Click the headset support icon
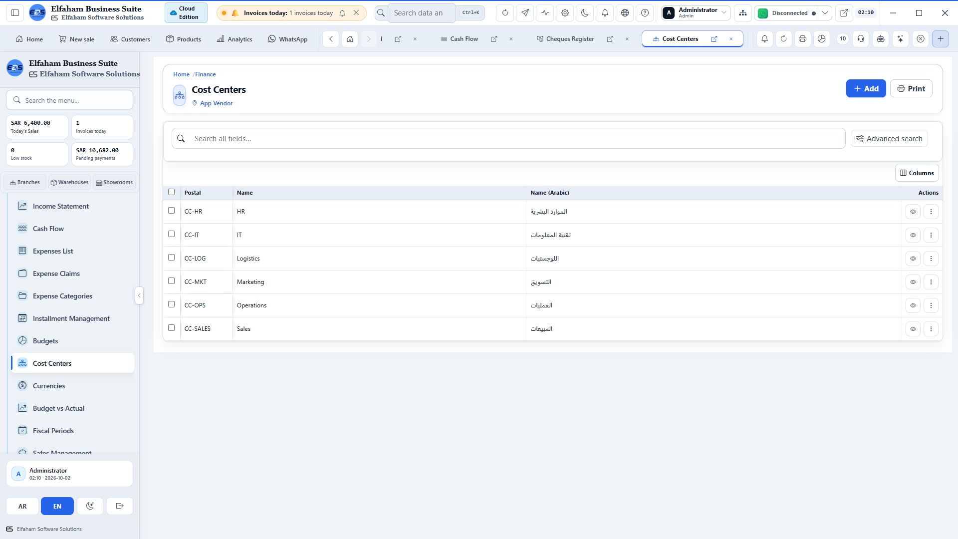Screen dimensions: 958x539 click(x=861, y=39)
